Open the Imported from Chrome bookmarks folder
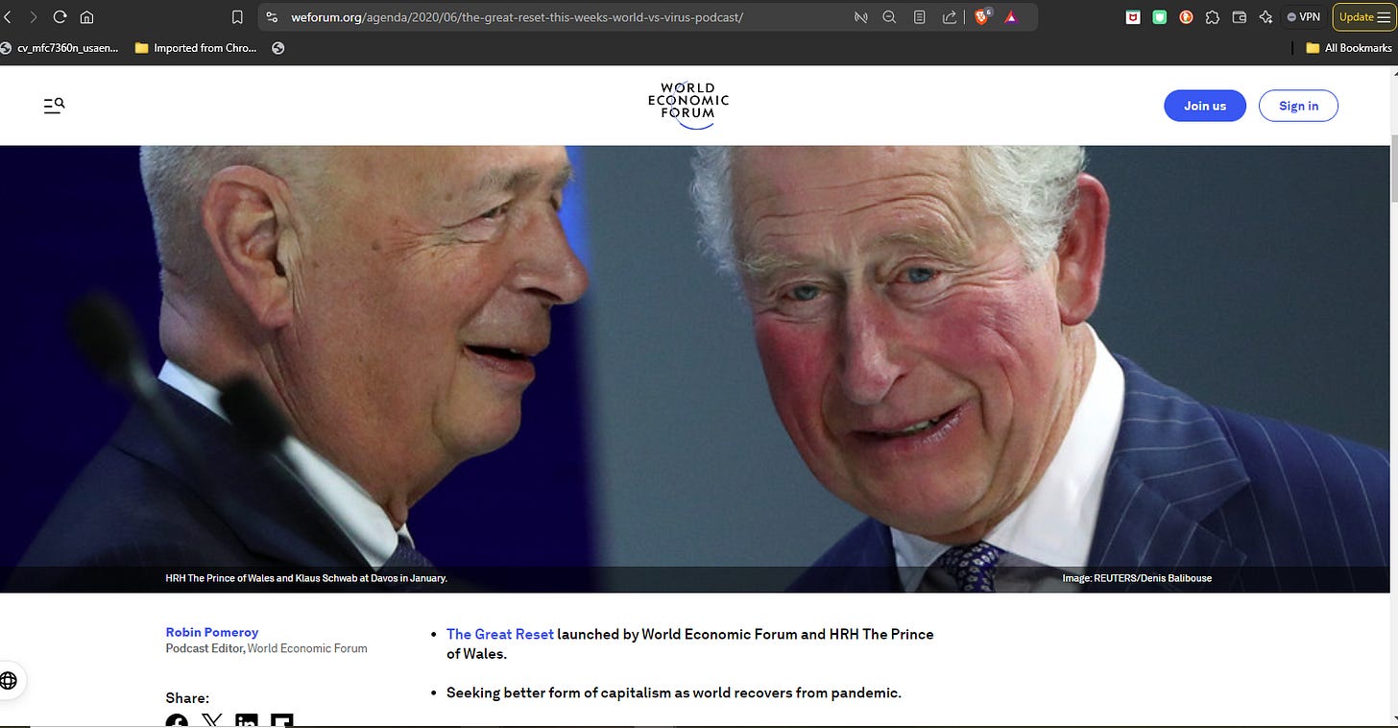This screenshot has width=1398, height=728. [x=197, y=48]
